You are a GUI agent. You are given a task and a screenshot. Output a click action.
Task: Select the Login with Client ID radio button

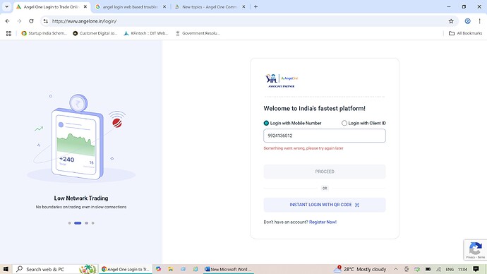[344, 123]
